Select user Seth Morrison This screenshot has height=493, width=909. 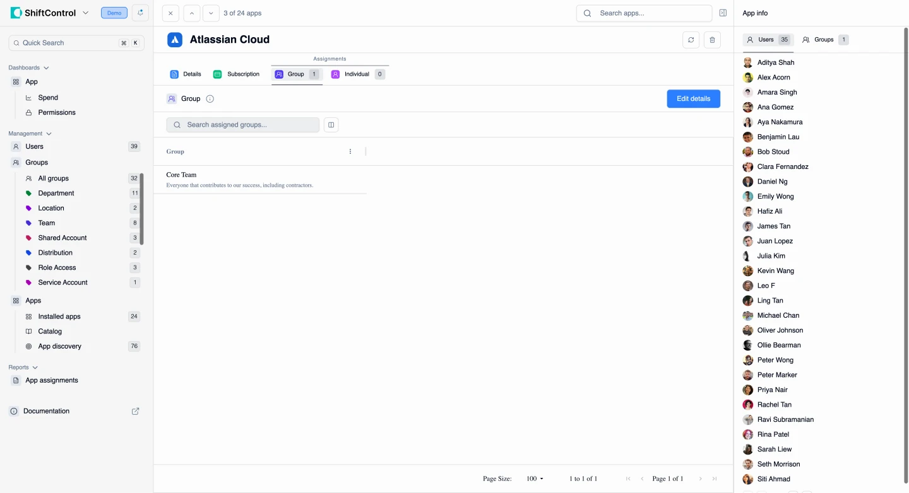778,465
